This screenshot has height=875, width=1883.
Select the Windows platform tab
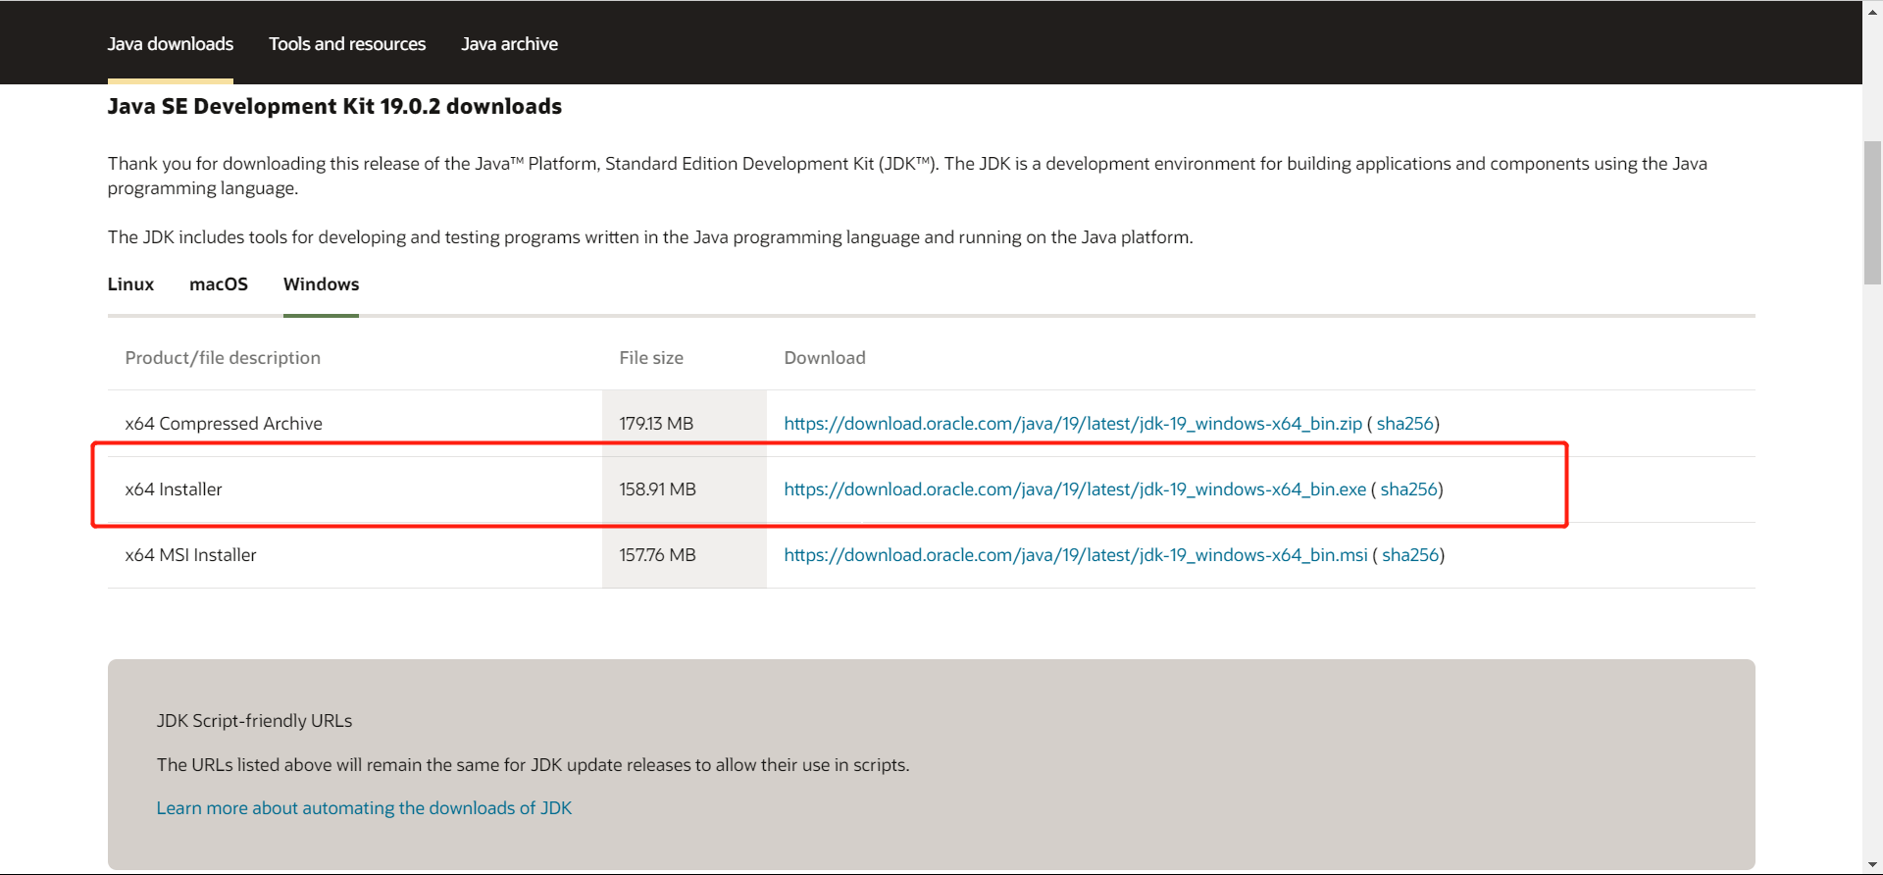pyautogui.click(x=321, y=284)
